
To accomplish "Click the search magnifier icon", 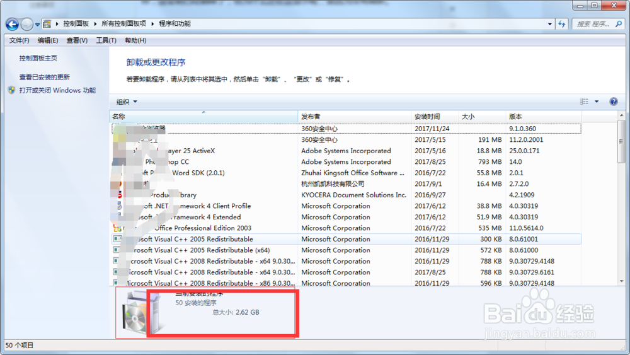I will tap(619, 24).
